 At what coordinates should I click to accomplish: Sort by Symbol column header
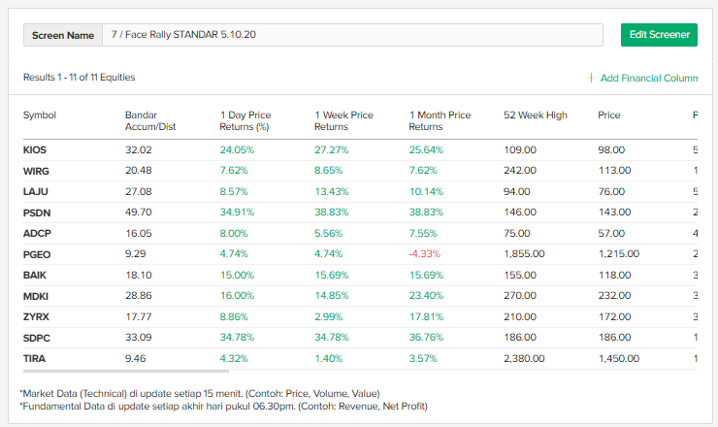click(x=40, y=115)
